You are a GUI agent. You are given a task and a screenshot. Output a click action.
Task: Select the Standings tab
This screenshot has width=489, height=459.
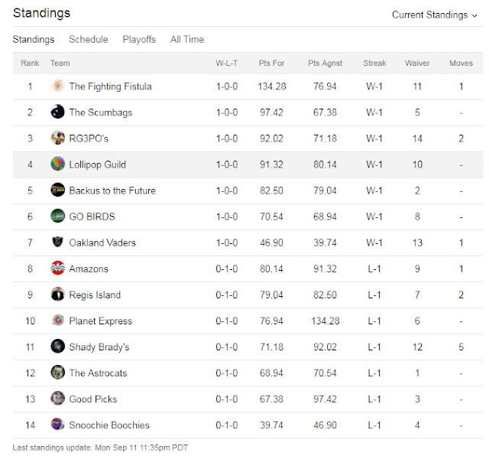coord(34,40)
